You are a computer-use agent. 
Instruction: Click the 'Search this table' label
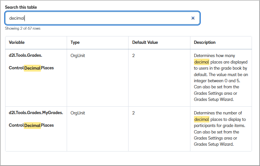point(21,7)
